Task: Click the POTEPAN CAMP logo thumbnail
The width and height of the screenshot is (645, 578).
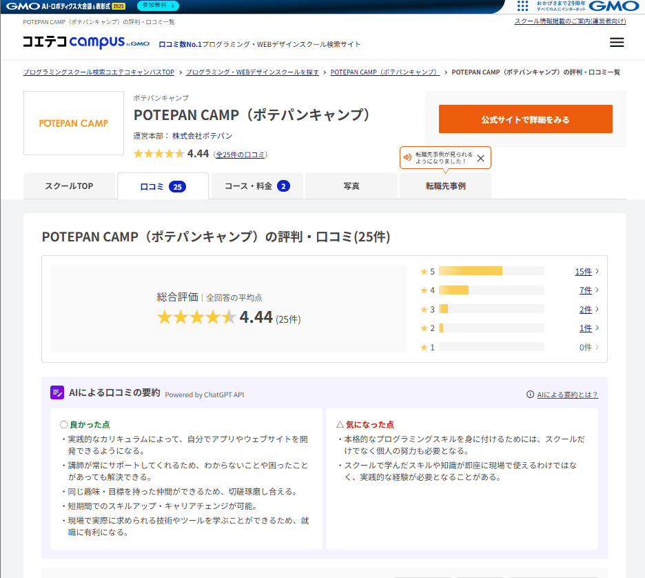Action: tap(73, 123)
